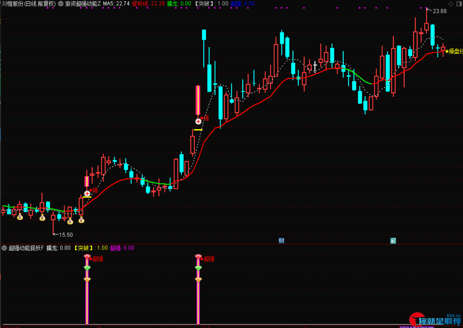The height and width of the screenshot is (328, 463).
Task: Click the third money bag signal icon
Action: [70, 221]
